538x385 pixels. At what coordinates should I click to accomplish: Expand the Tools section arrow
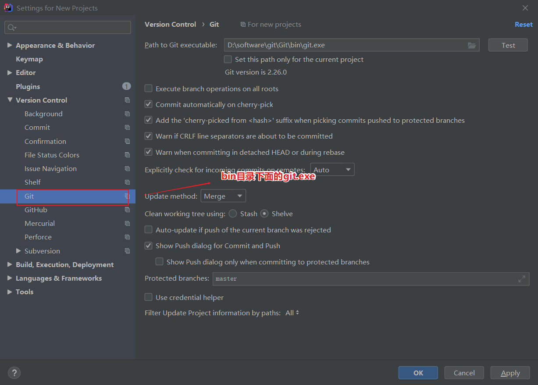click(10, 292)
